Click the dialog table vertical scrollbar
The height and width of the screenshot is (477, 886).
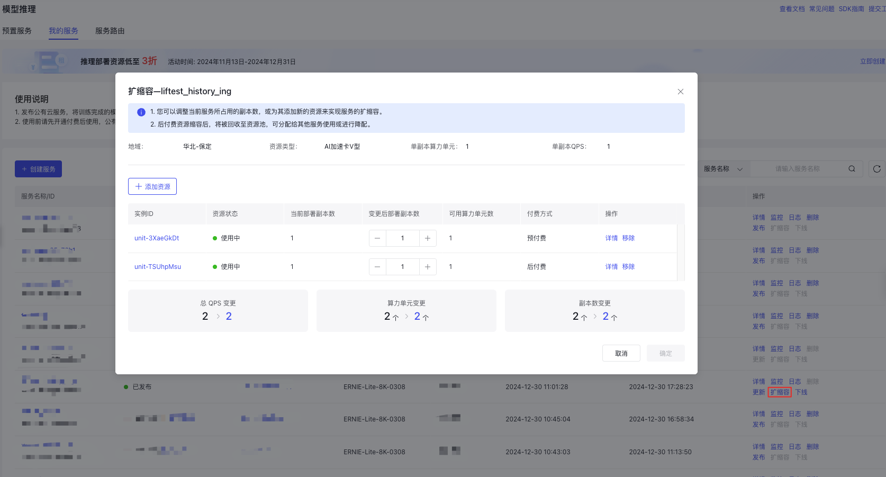pyautogui.click(x=681, y=253)
